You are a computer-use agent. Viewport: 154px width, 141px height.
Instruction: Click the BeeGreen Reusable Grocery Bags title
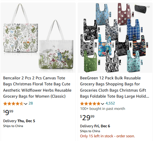(x=115, y=87)
